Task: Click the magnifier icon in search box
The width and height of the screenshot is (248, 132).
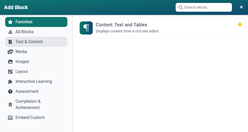Action: coord(181,7)
